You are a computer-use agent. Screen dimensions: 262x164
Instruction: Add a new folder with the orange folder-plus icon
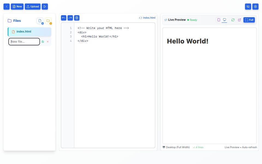pyautogui.click(x=49, y=20)
